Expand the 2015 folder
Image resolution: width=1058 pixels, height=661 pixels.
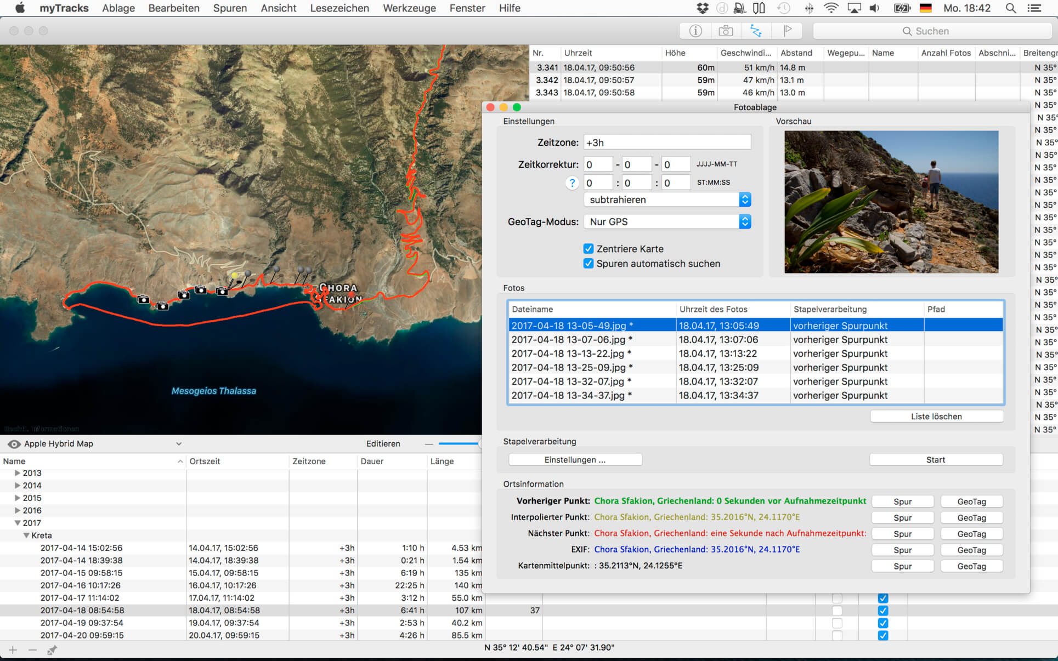tap(18, 498)
